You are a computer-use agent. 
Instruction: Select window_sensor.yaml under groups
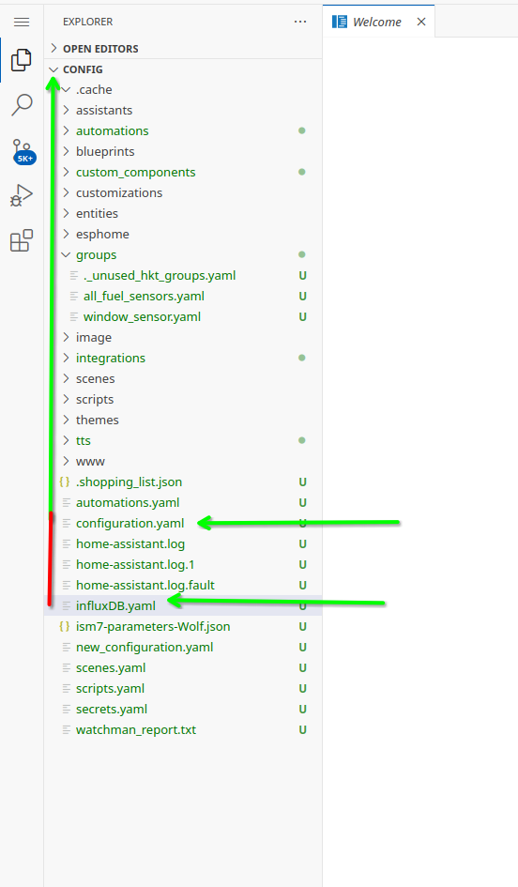pos(142,317)
